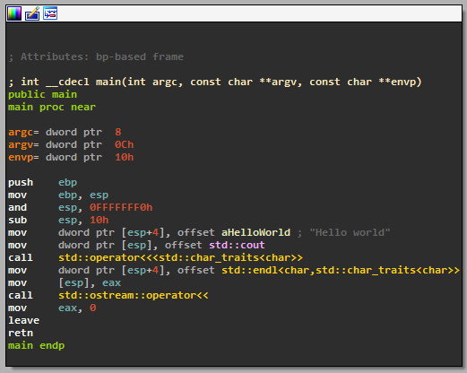467x373 pixels.
Task: Click the 'and' mnemonic
Action: [x=18, y=208]
